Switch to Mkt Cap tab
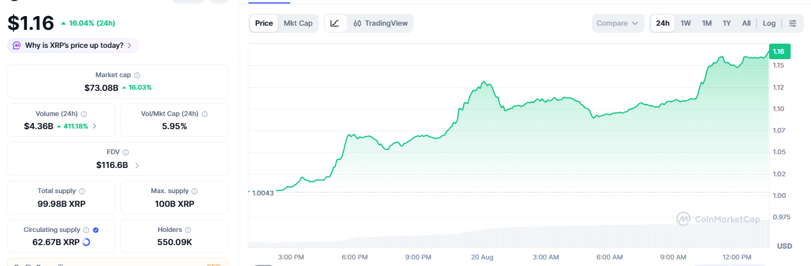This screenshot has width=811, height=266. [x=298, y=23]
